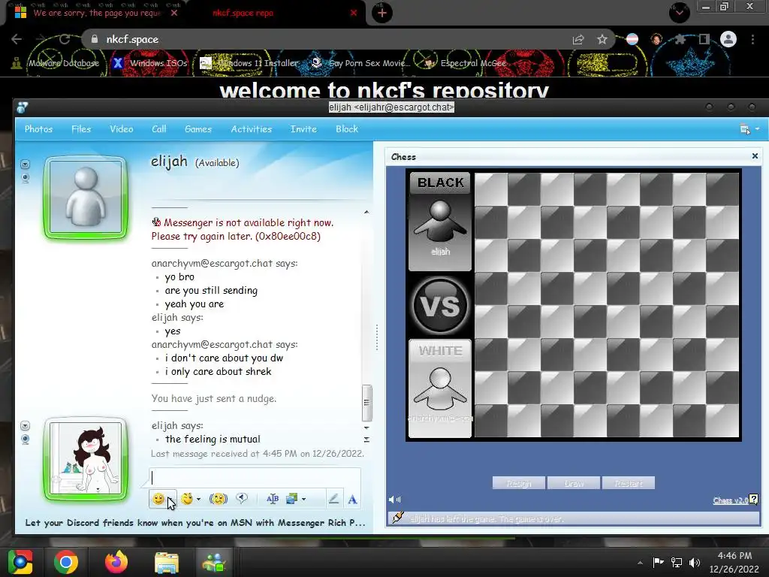Open Chess help question mark icon

(x=754, y=500)
